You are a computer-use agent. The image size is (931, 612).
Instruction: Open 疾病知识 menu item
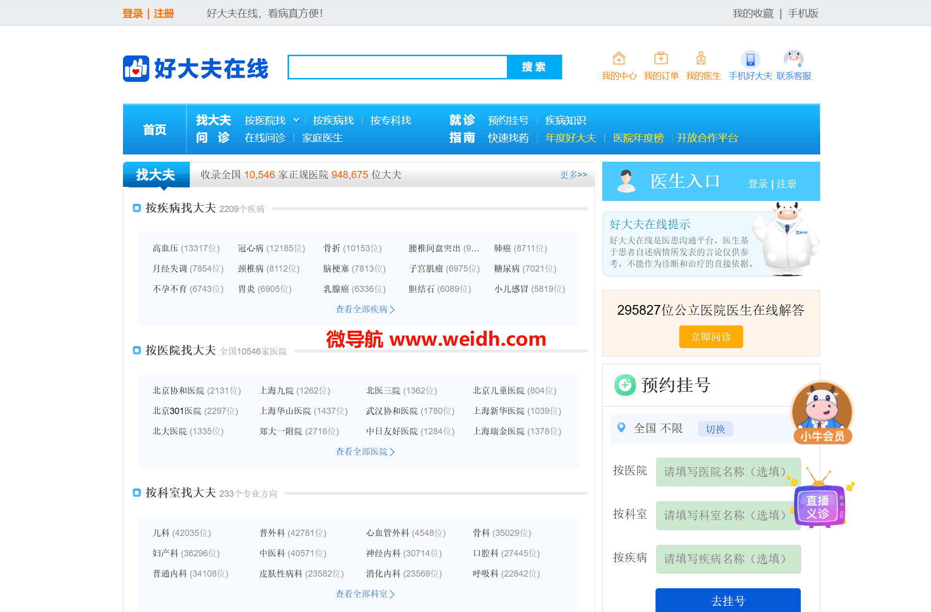click(x=565, y=120)
